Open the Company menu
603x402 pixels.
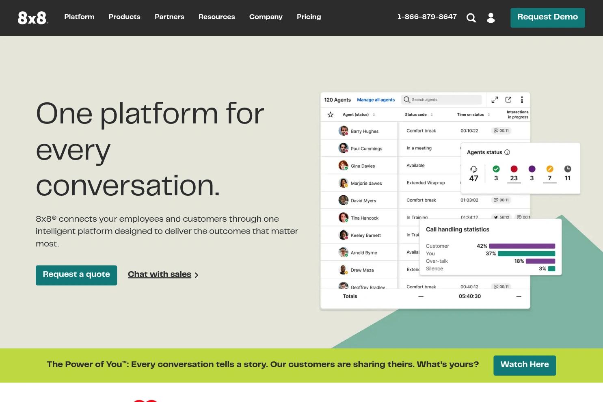[266, 17]
